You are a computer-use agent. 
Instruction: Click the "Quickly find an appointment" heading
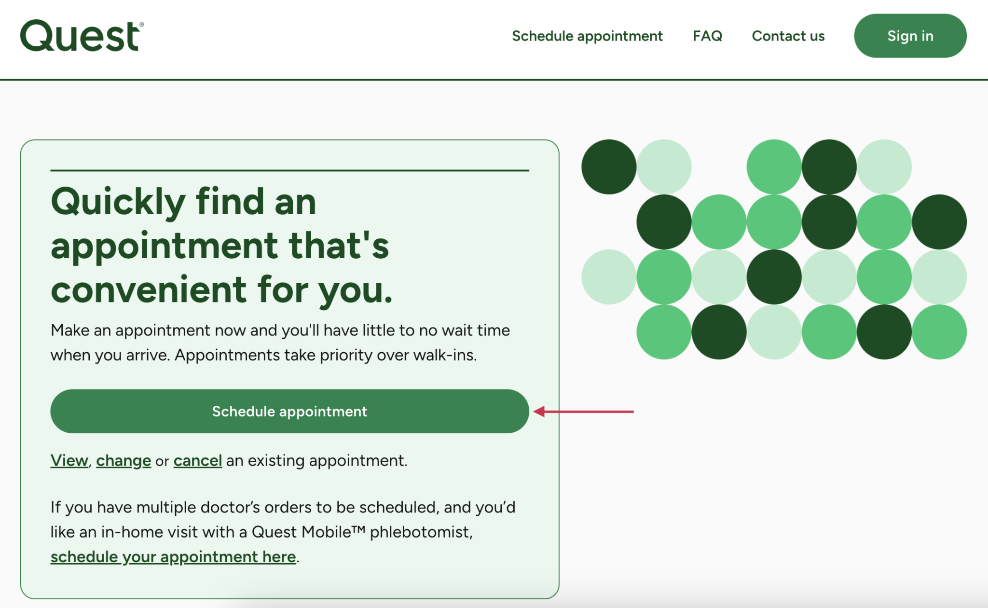(221, 245)
